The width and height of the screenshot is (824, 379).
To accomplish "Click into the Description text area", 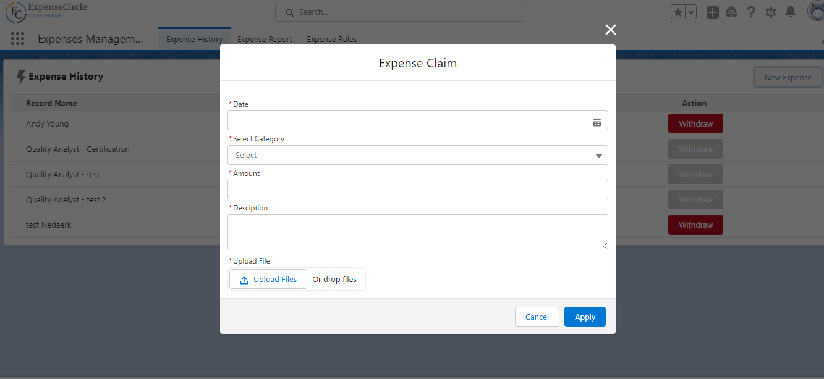I will pyautogui.click(x=417, y=231).
